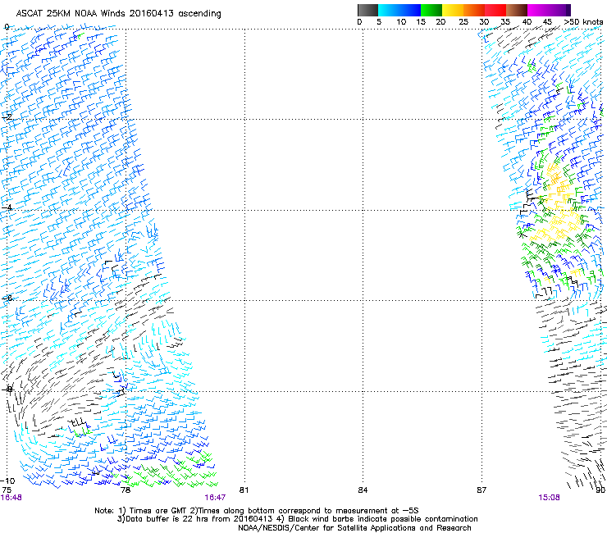Image resolution: width=607 pixels, height=533 pixels.
Task: Click the purple time stamp 15:08
Action: coord(549,498)
